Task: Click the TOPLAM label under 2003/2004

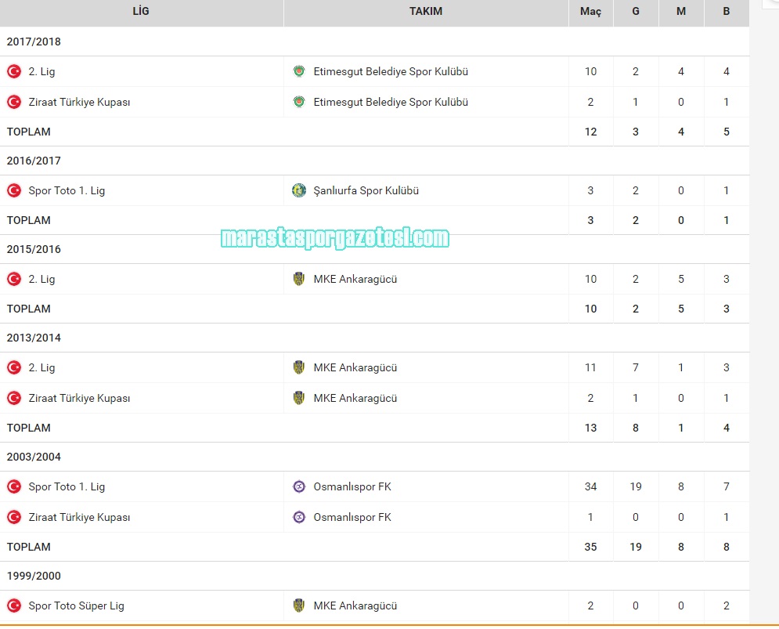Action: 29,547
